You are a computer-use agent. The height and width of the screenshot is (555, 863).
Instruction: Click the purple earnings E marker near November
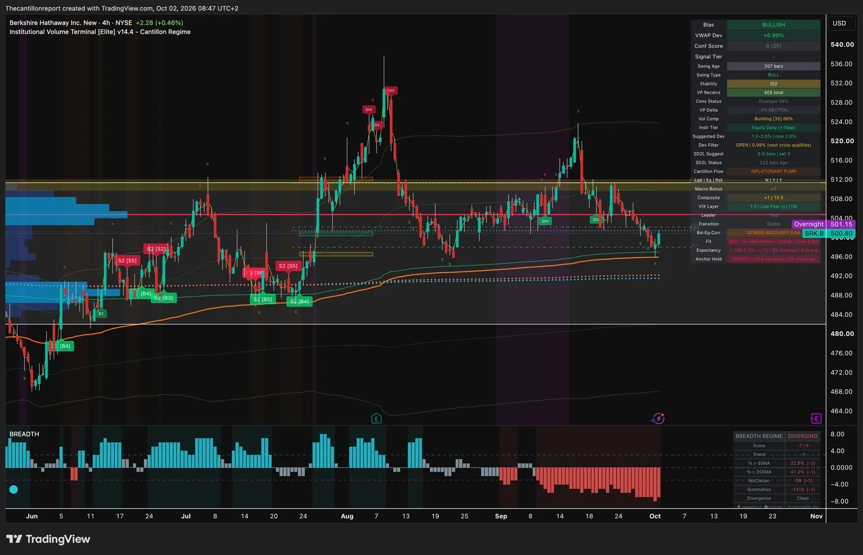pyautogui.click(x=815, y=418)
